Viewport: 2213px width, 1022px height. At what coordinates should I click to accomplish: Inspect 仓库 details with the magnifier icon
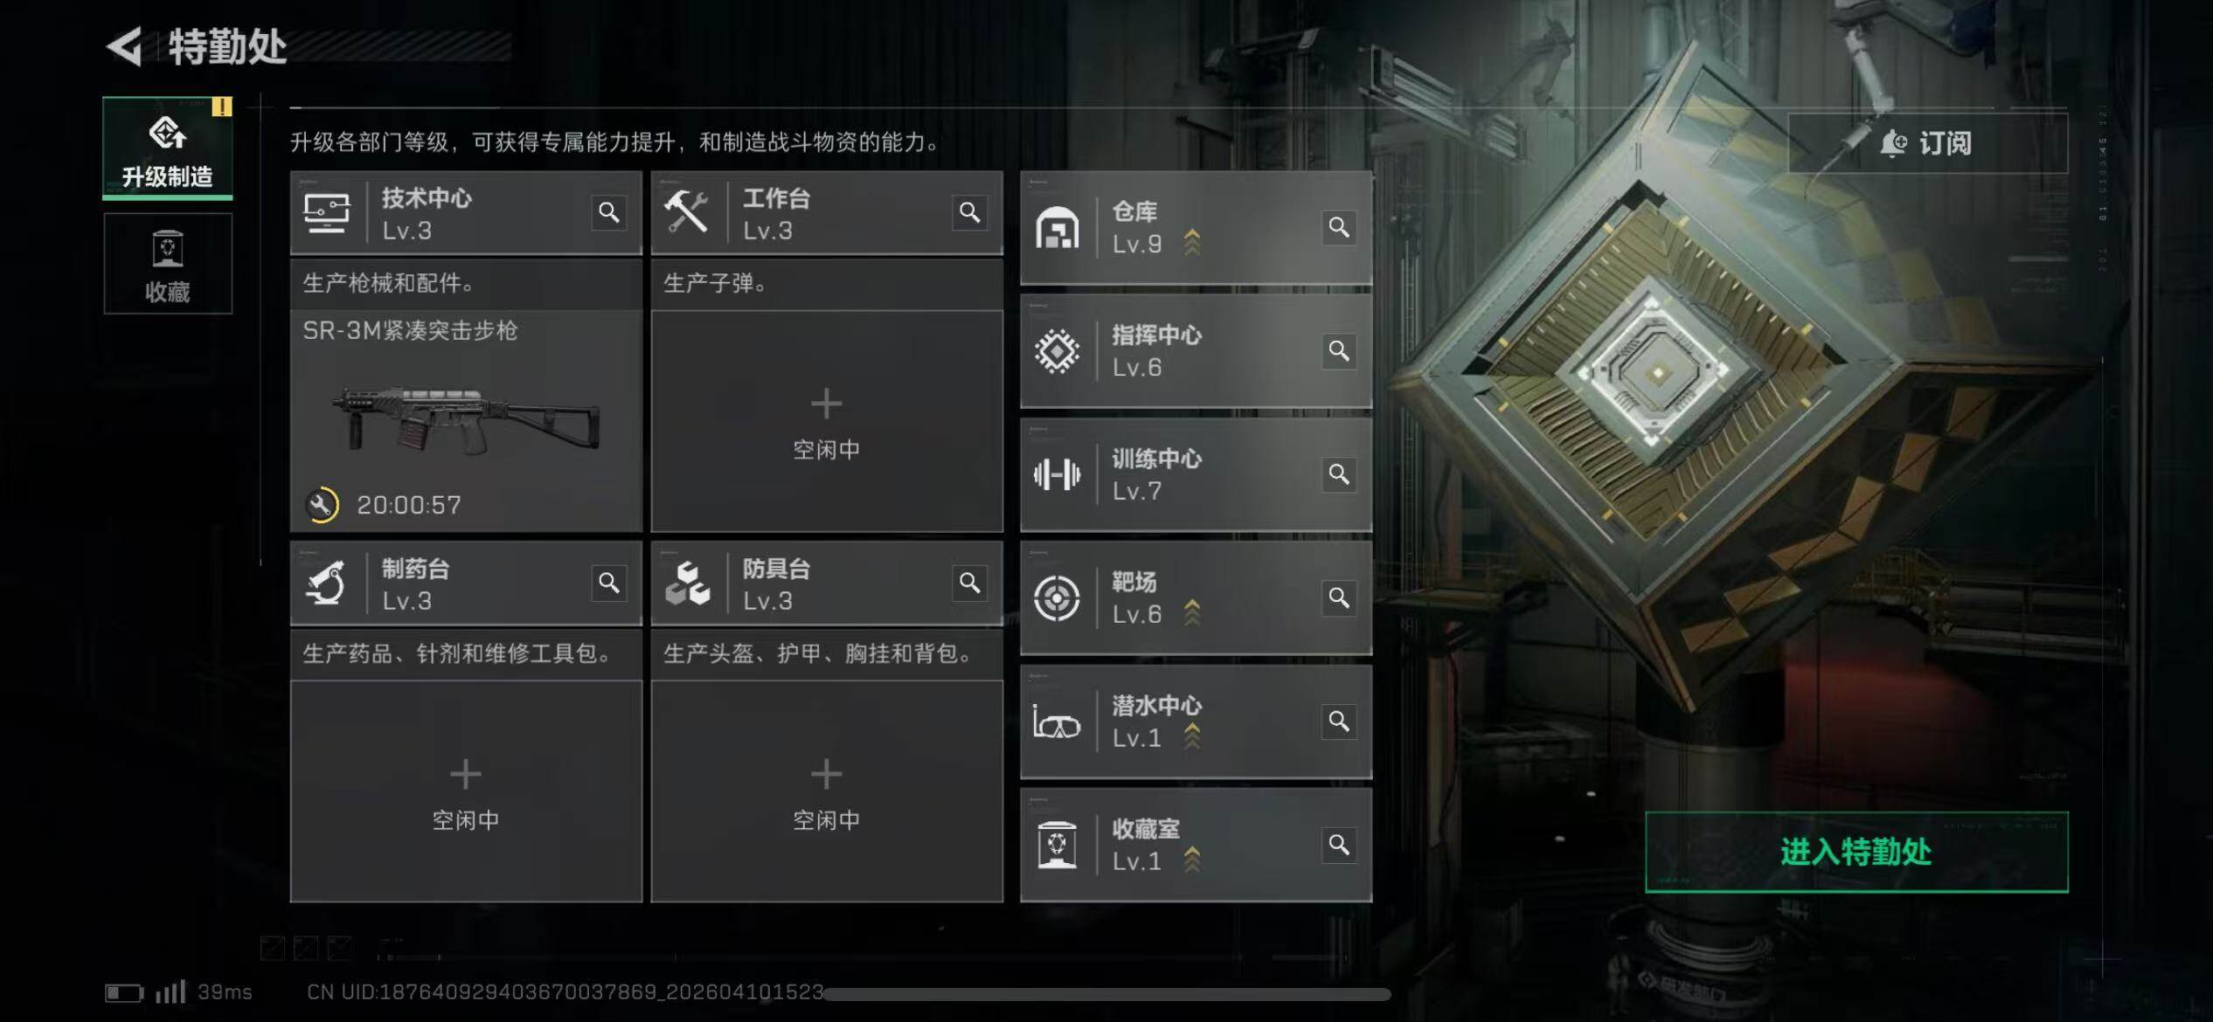tap(1339, 227)
